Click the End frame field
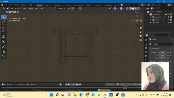 pyautogui.click(x=137, y=84)
